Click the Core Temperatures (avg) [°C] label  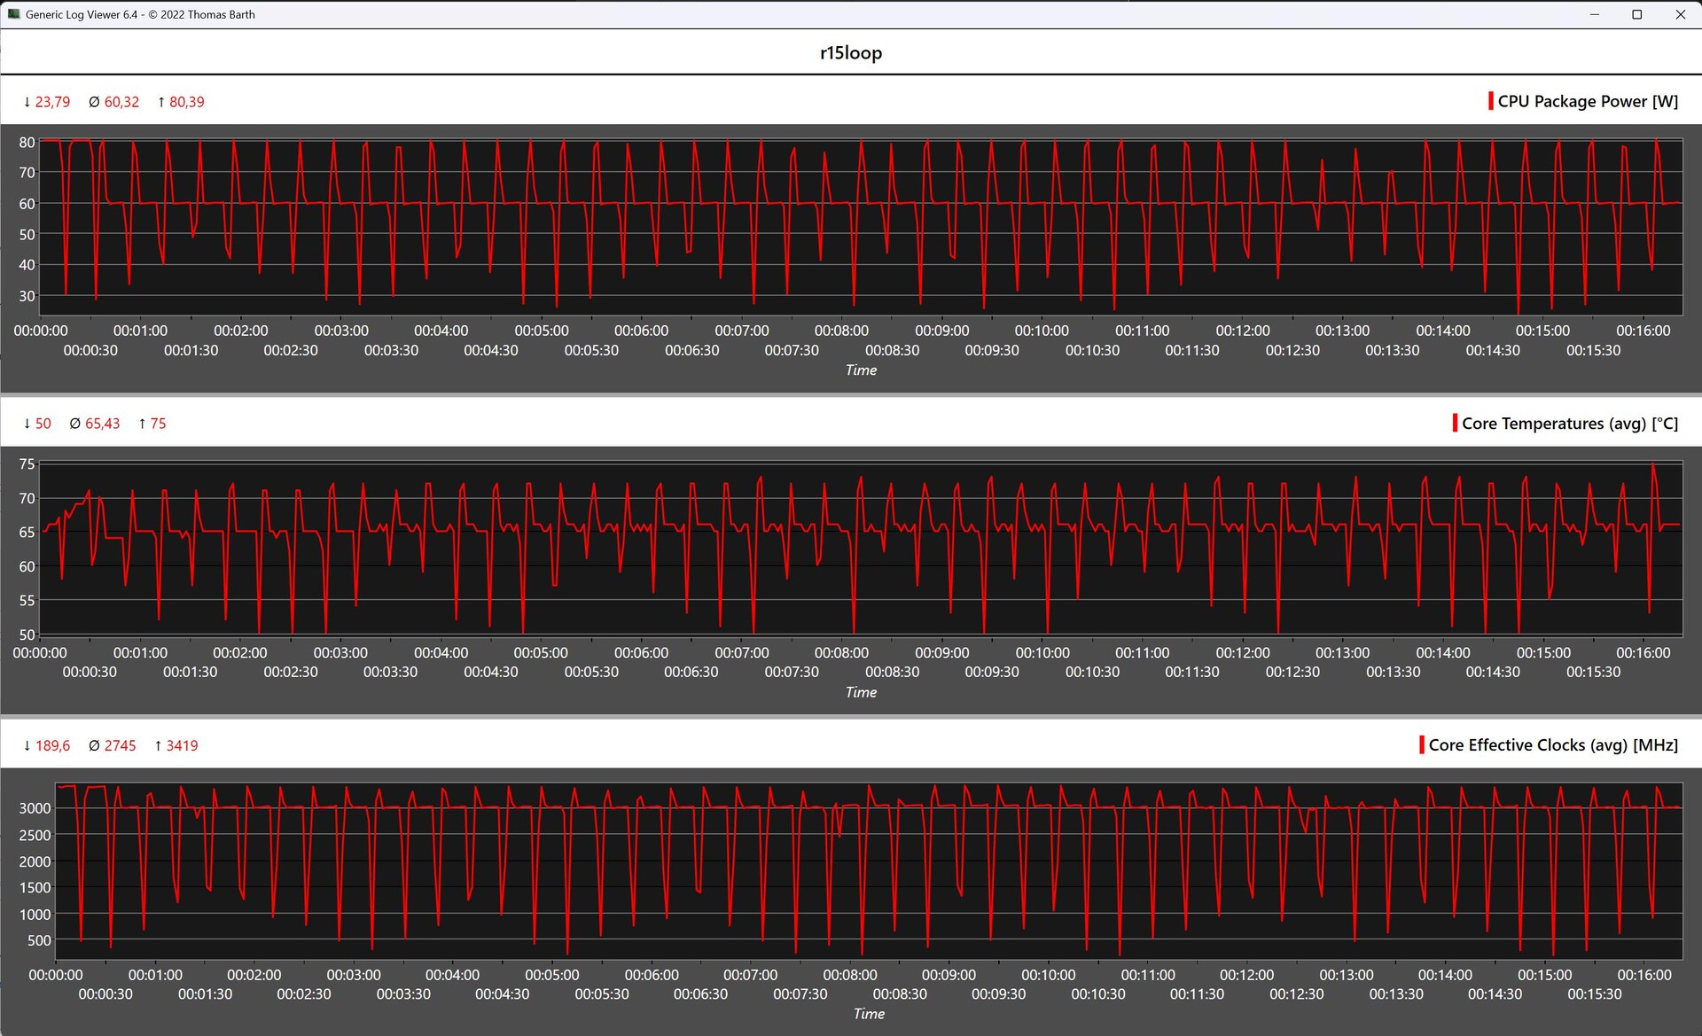pyautogui.click(x=1569, y=423)
